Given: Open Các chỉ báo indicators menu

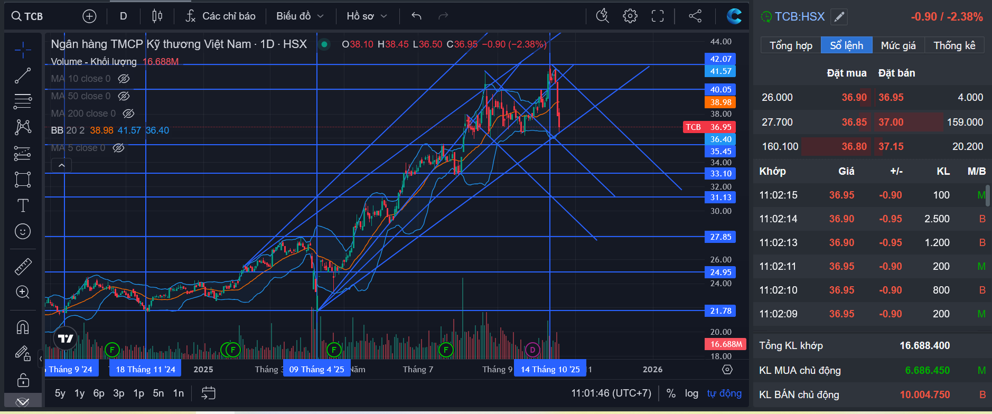Looking at the screenshot, I should (221, 16).
